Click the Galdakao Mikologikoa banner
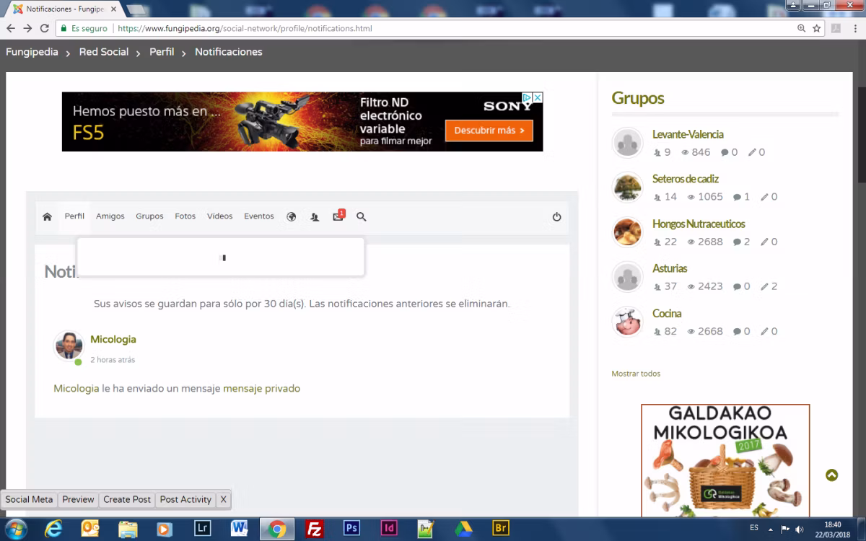The width and height of the screenshot is (866, 541). (x=725, y=460)
